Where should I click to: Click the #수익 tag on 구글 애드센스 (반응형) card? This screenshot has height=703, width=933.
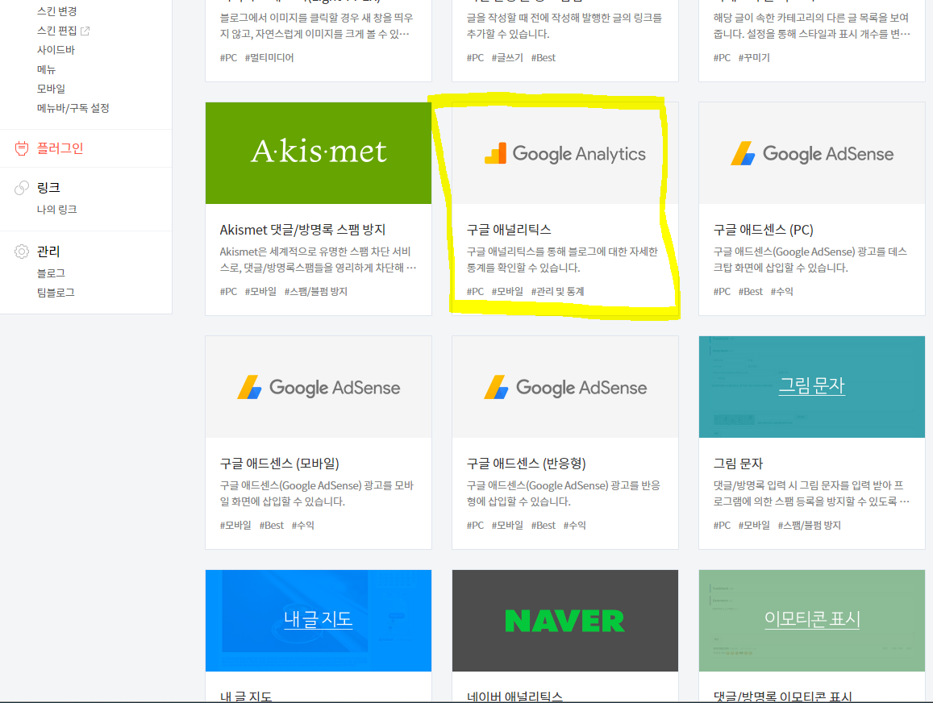575,525
